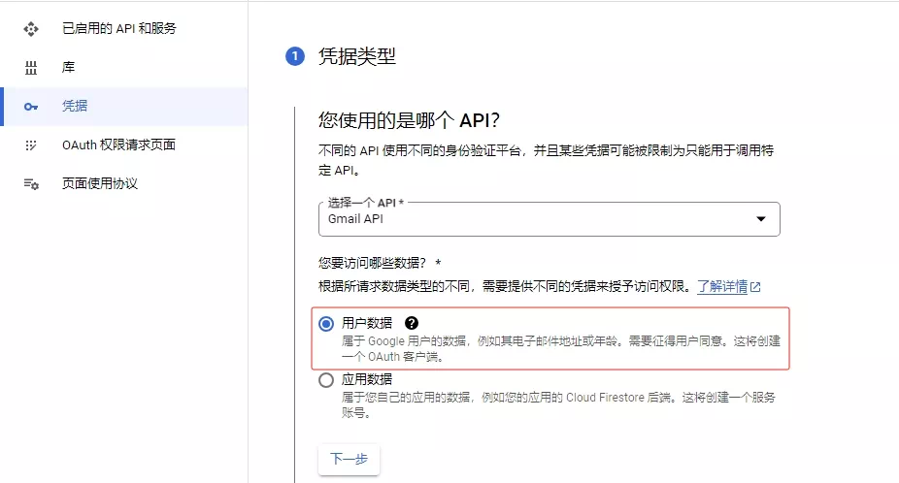The height and width of the screenshot is (483, 899).
Task: Open 已启用的 API 和服务 from the sidebar
Action: tap(119, 29)
